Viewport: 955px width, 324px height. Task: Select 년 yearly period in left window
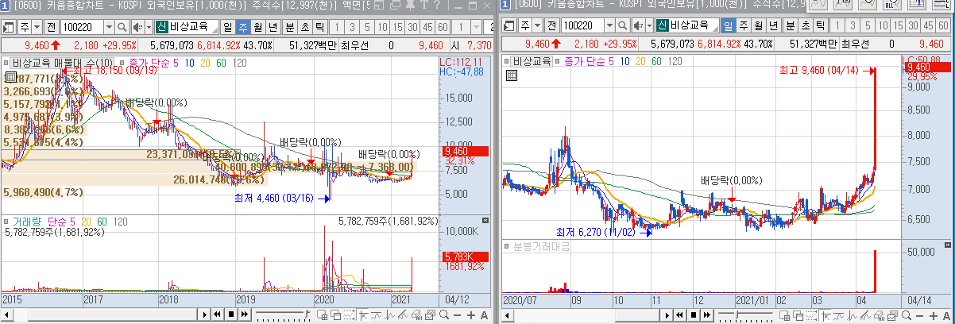click(x=273, y=27)
